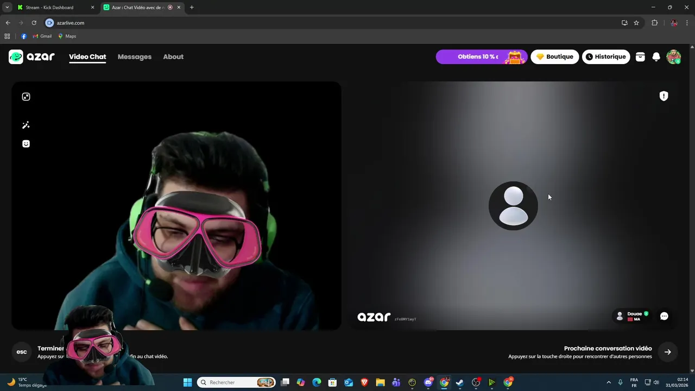Viewport: 695px width, 391px height.
Task: Open the profile avatar menu
Action: [674, 56]
